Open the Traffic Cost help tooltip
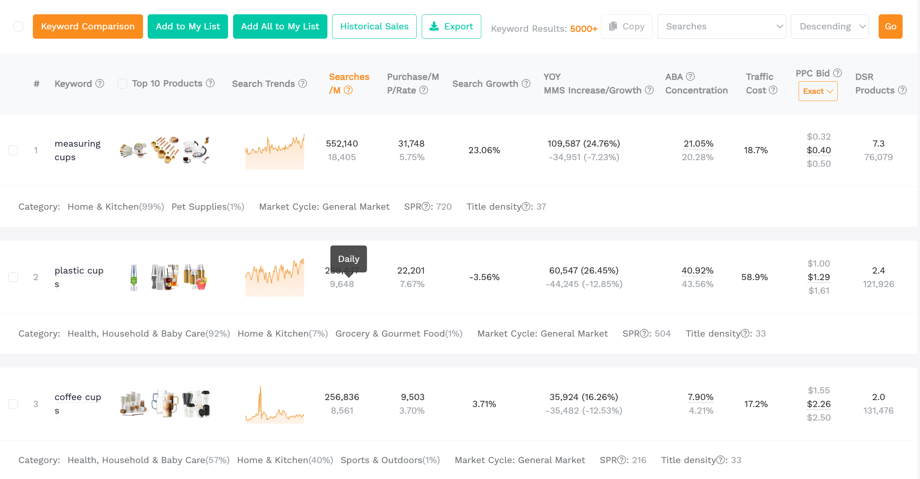920x479 pixels. point(773,90)
